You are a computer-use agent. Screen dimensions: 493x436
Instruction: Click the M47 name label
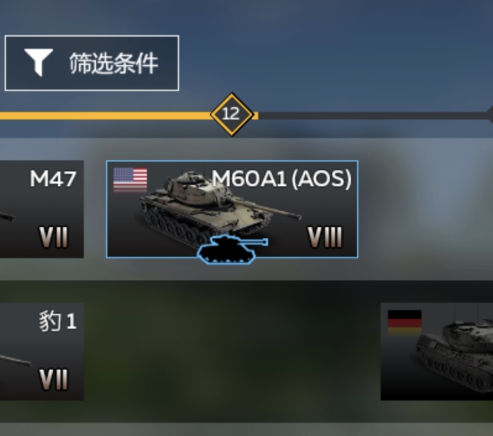[x=53, y=179]
